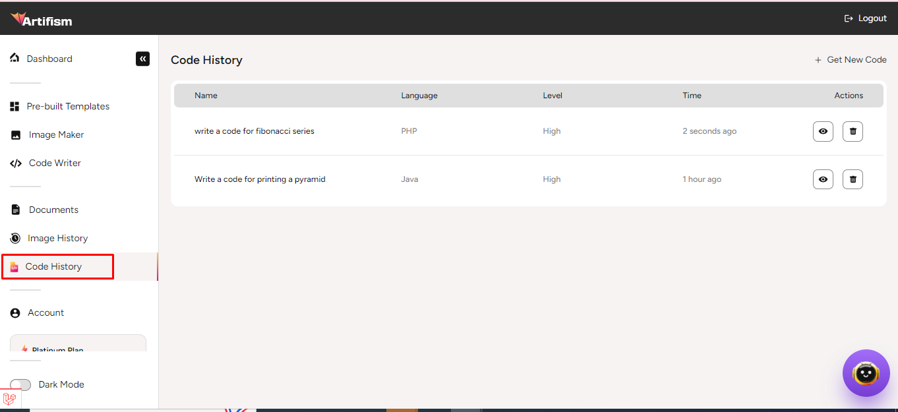Open Documents in the sidebar
This screenshot has height=412, width=898.
point(53,210)
